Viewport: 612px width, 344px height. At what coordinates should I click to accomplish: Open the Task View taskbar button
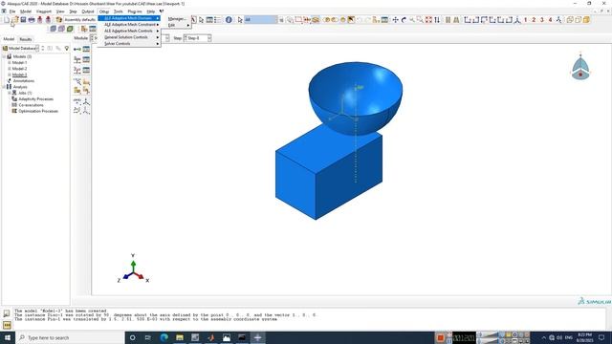148,337
